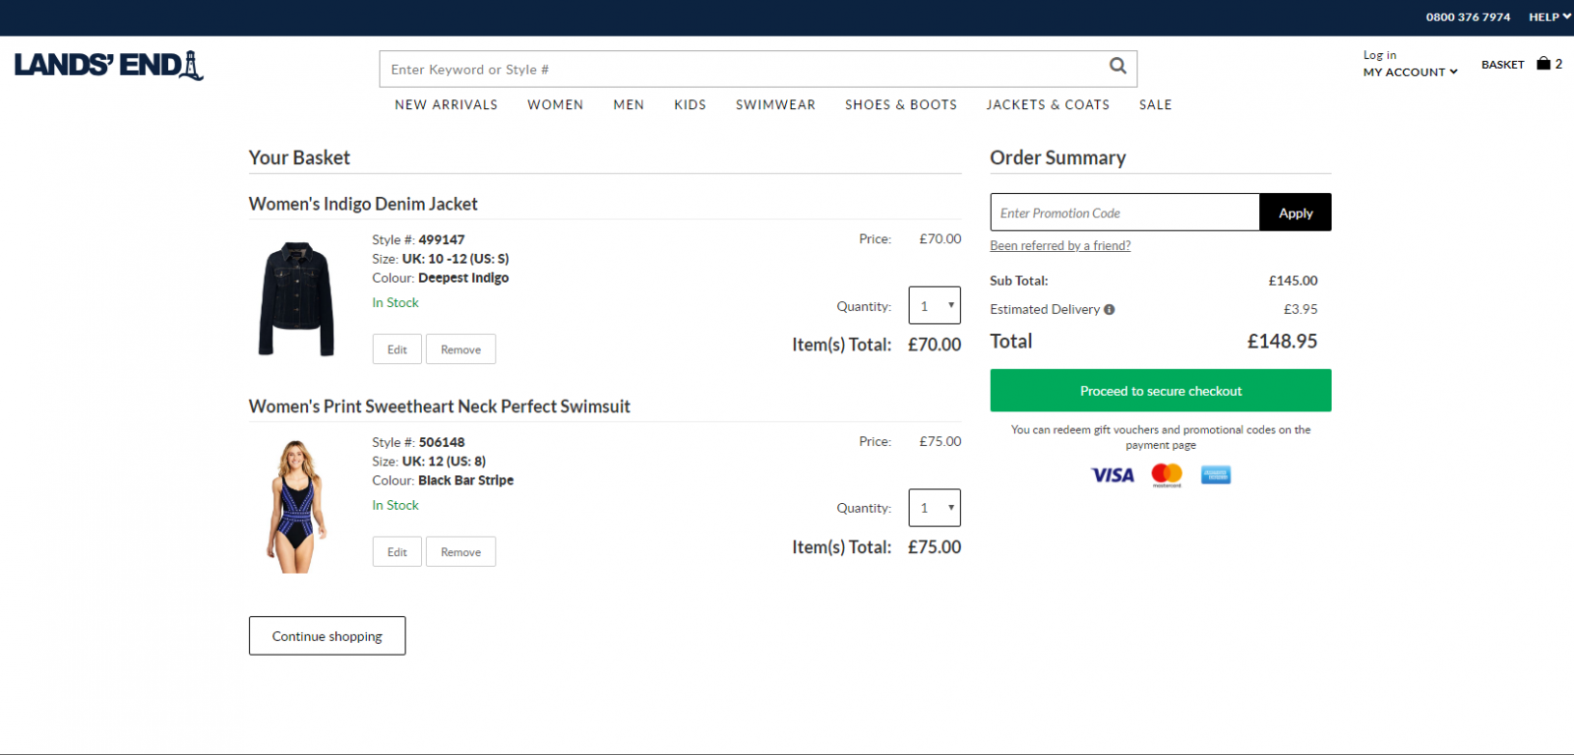Click the BASKET link text
The width and height of the screenshot is (1574, 755).
[x=1502, y=65]
